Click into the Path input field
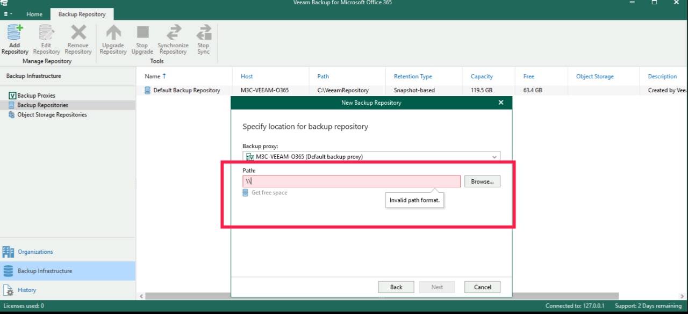 point(352,181)
